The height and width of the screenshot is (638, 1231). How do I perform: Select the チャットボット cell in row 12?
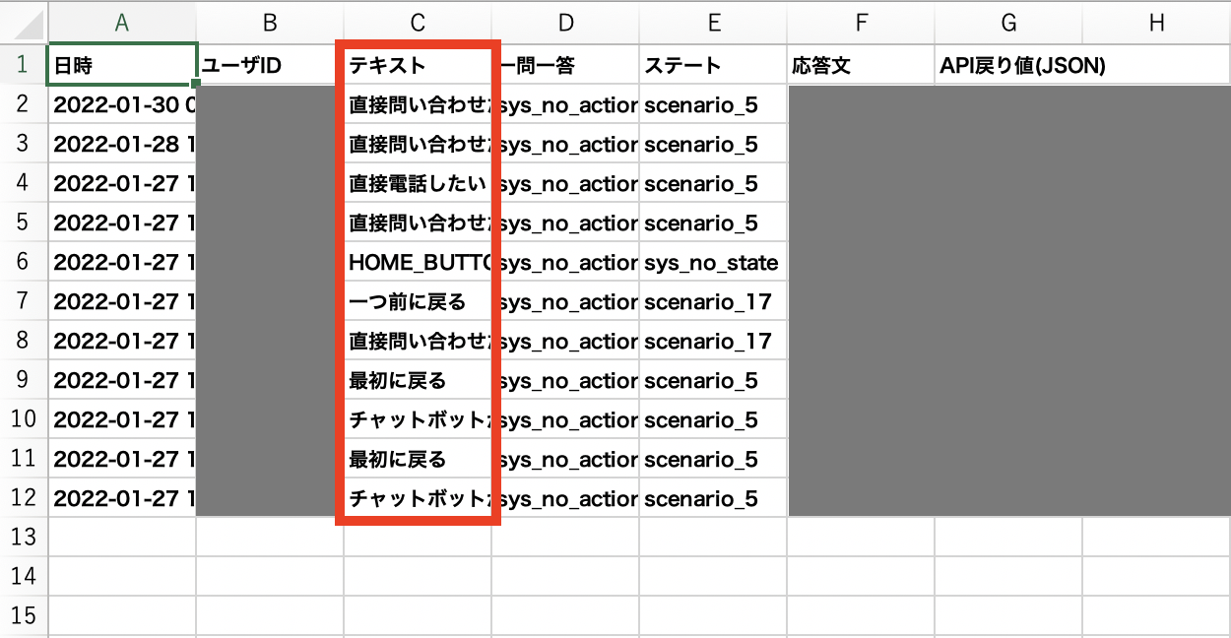pyautogui.click(x=418, y=498)
